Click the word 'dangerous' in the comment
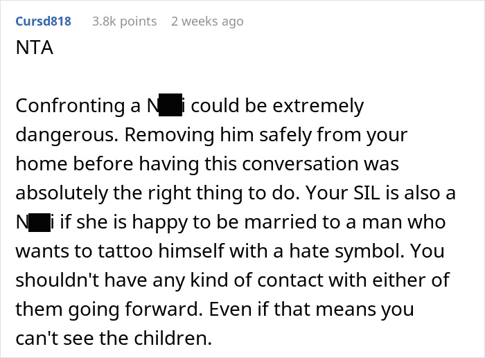485x358 pixels. click(64, 135)
